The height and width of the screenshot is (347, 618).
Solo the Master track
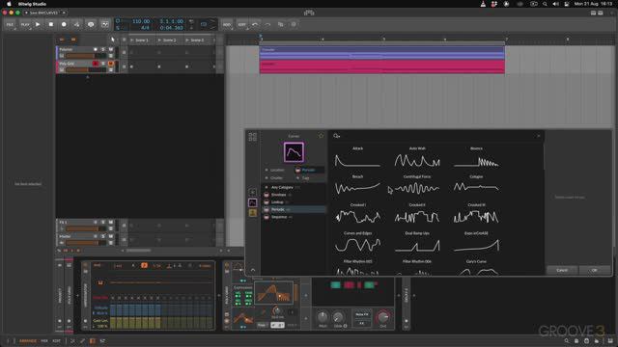tap(103, 236)
